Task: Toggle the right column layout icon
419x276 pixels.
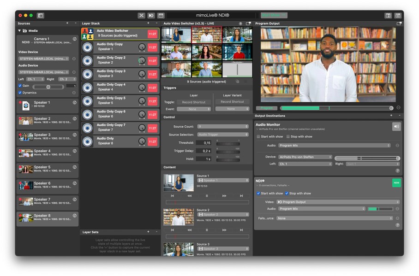Action: click(x=388, y=16)
